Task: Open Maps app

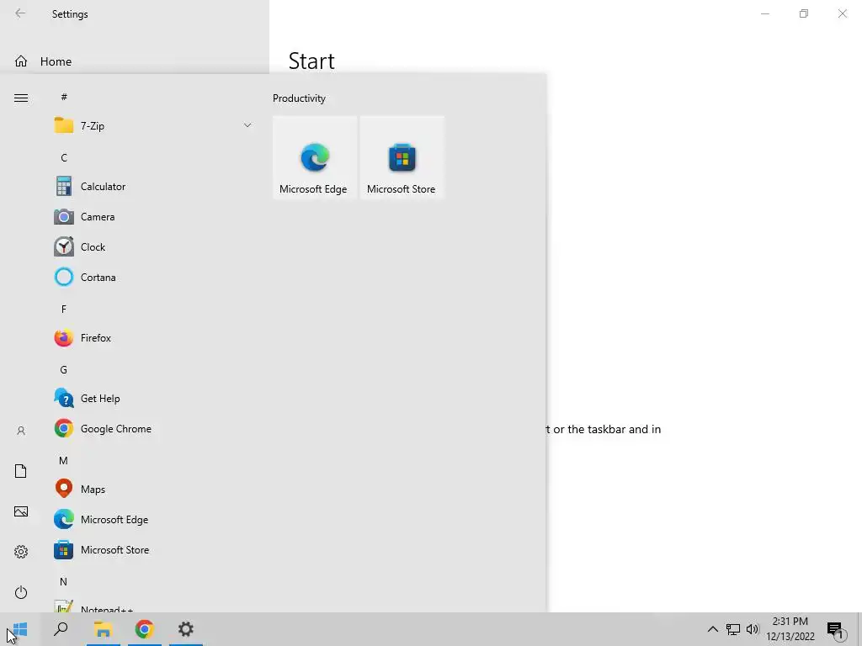Action: (x=154, y=489)
